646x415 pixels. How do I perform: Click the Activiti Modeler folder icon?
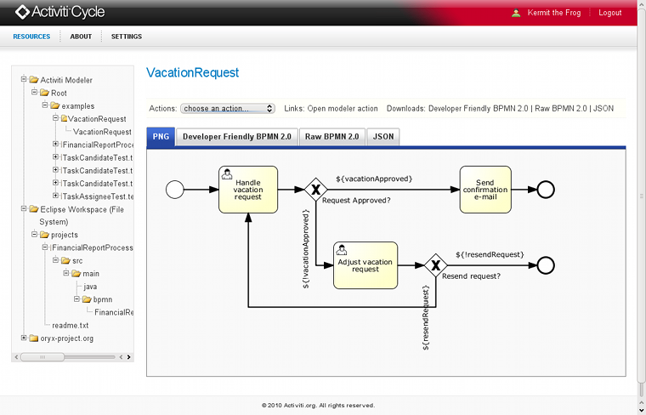pyautogui.click(x=34, y=80)
